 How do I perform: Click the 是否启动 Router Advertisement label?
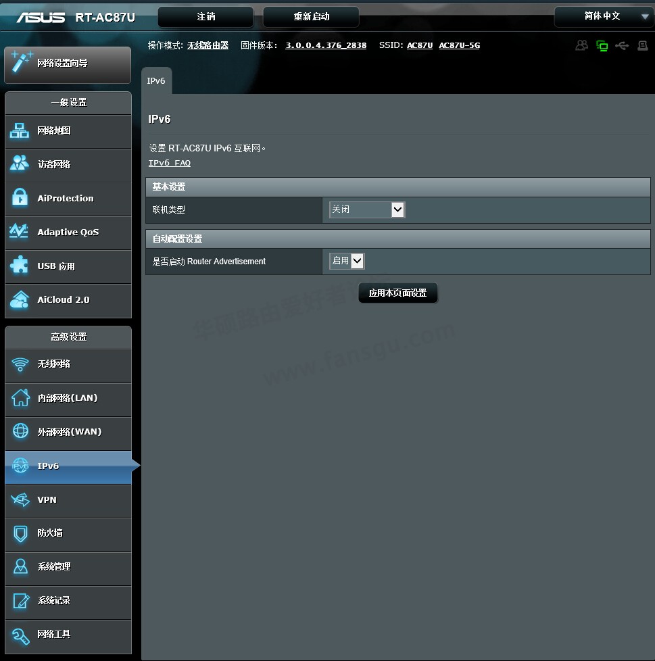[209, 262]
